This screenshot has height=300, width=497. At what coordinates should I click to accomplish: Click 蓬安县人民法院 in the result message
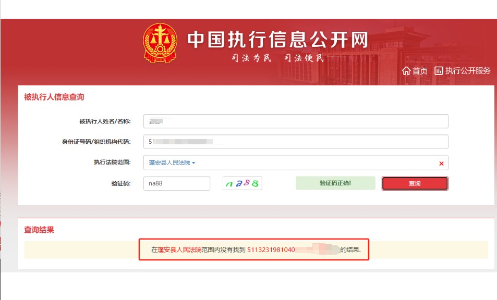(179, 250)
